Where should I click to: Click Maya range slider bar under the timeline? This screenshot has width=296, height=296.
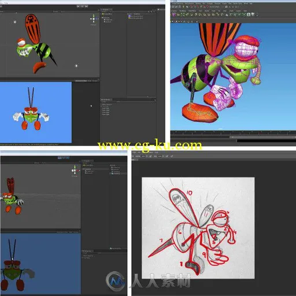tap(263, 137)
